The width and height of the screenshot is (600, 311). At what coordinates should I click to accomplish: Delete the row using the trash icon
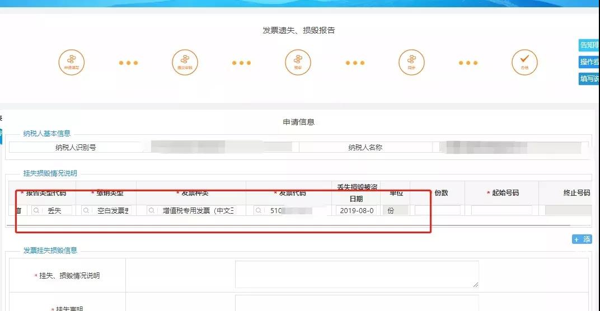coord(18,210)
